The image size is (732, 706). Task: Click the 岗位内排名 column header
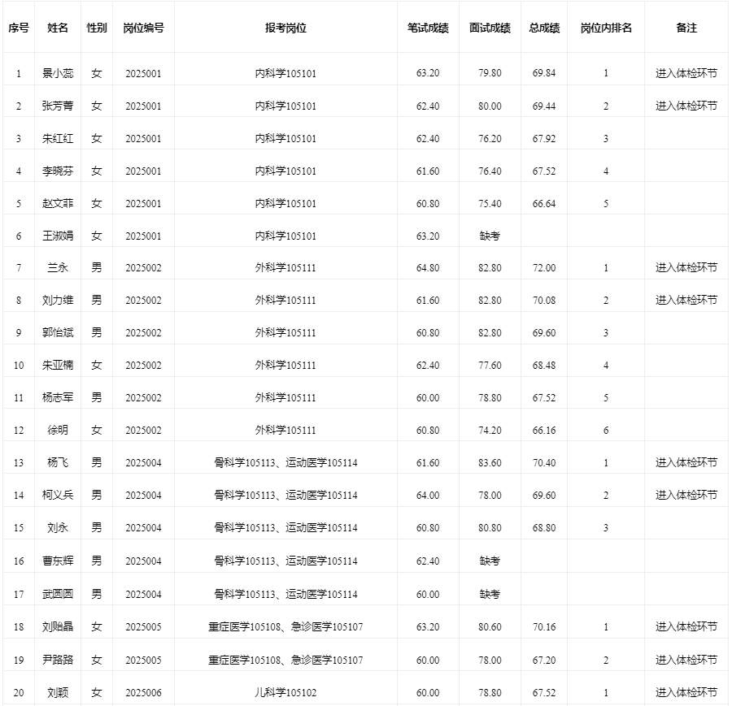pos(606,28)
